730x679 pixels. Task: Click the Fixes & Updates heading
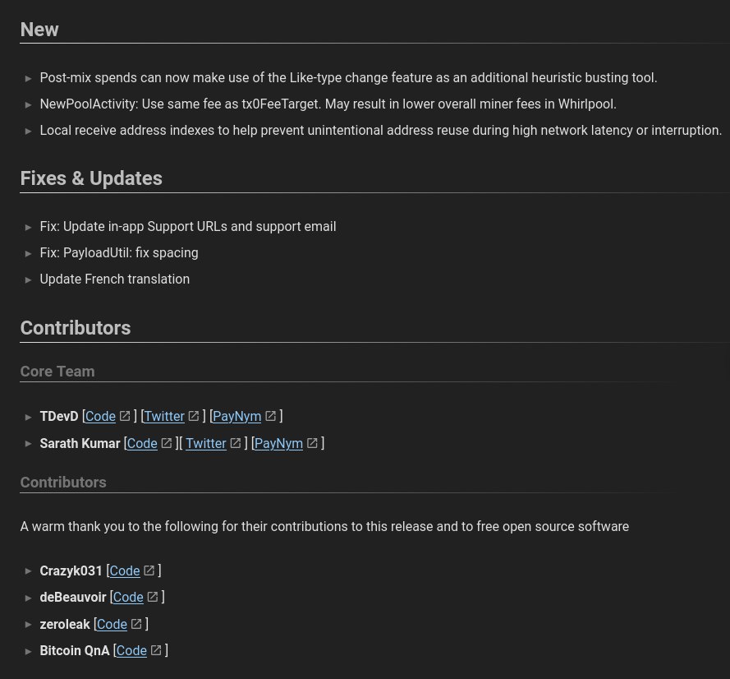pyautogui.click(x=91, y=178)
